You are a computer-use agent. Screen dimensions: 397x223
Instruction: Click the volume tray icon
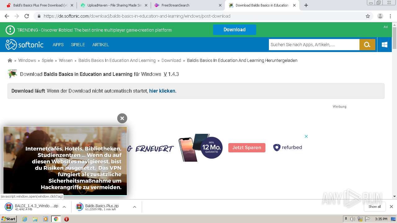(x=353, y=219)
